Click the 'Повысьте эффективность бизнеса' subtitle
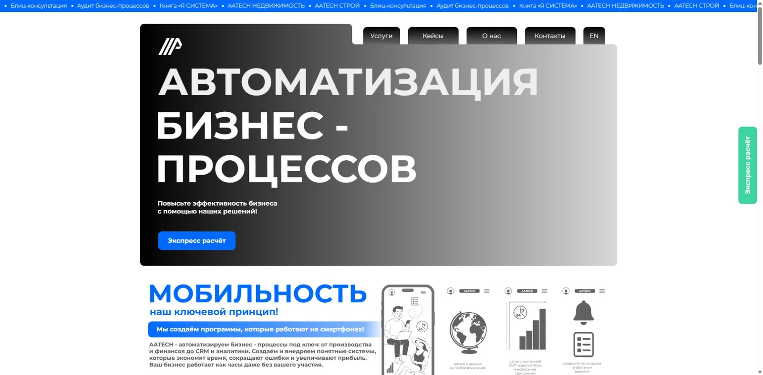The width and height of the screenshot is (763, 375). (217, 203)
